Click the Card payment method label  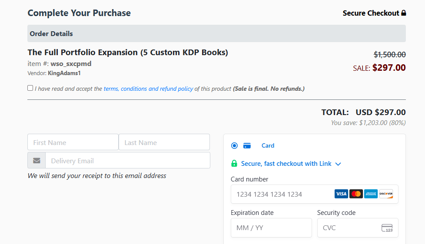(268, 146)
